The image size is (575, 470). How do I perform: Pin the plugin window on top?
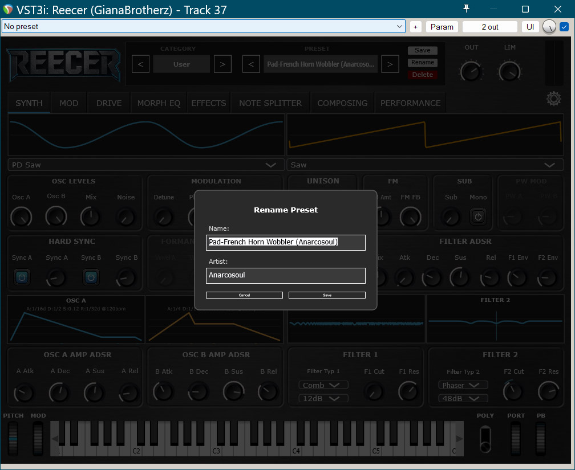[467, 9]
